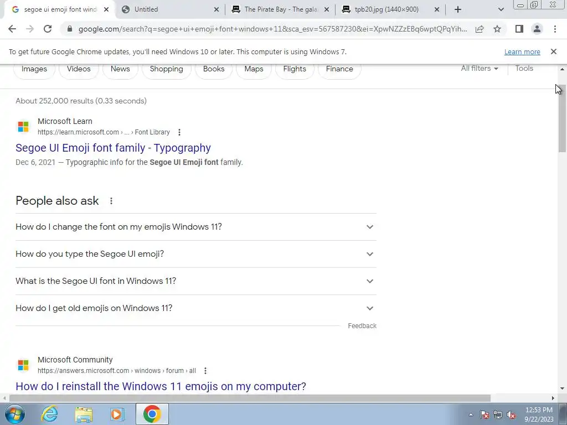Viewport: 567px width, 425px height.
Task: Expand 'What is the Segoe UI font in Windows 11?'
Action: click(195, 281)
